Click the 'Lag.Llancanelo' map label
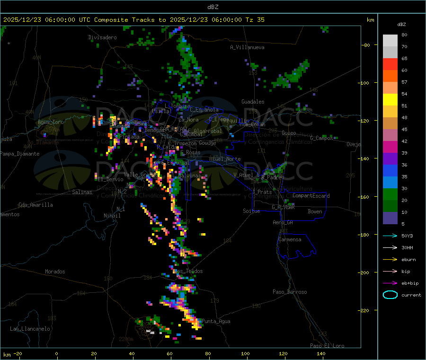Viewport: 426px width, 360px height. (x=30, y=329)
